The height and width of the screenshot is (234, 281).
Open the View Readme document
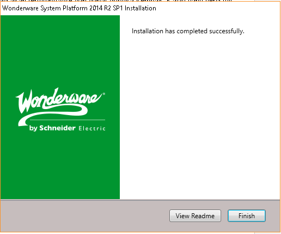[195, 216]
